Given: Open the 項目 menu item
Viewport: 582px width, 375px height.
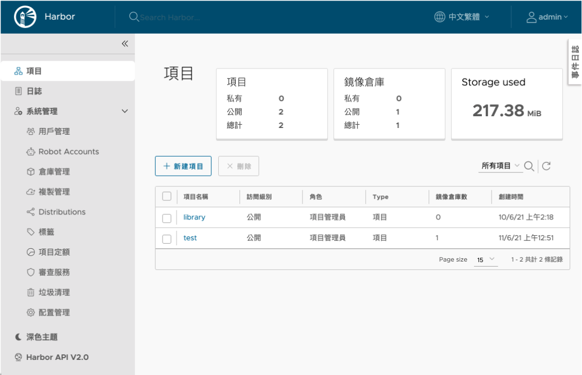Looking at the screenshot, I should coord(67,71).
